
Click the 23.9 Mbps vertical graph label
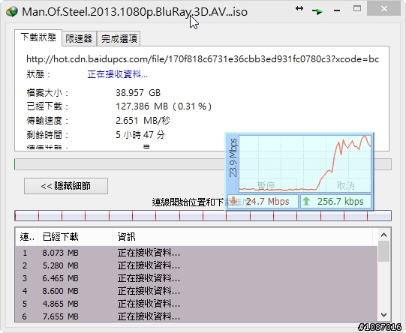pos(233,157)
